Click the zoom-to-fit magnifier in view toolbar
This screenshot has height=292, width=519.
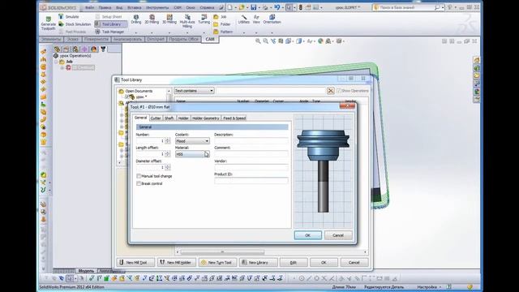pyautogui.click(x=258, y=41)
